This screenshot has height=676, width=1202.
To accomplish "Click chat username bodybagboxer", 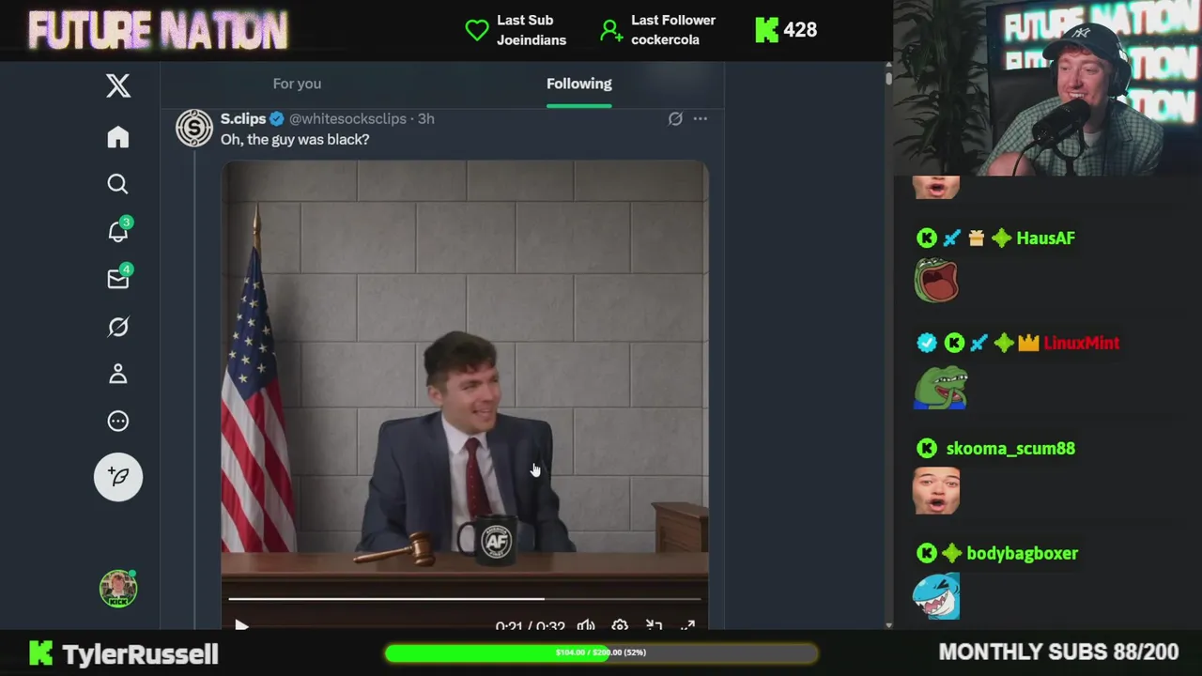I will click(1022, 554).
